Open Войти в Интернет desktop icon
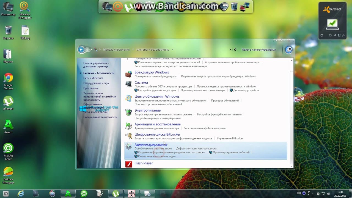 pyautogui.click(x=8, y=175)
